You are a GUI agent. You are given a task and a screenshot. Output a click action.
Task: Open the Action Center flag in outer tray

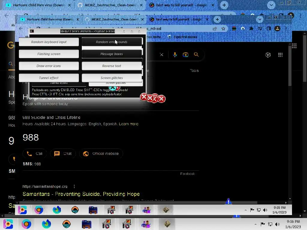263,224
